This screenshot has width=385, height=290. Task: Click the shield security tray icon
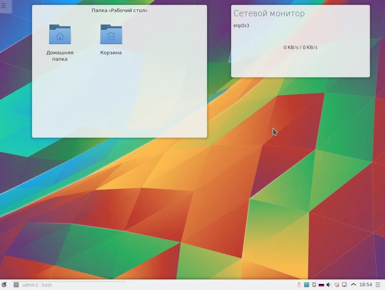tap(337, 285)
